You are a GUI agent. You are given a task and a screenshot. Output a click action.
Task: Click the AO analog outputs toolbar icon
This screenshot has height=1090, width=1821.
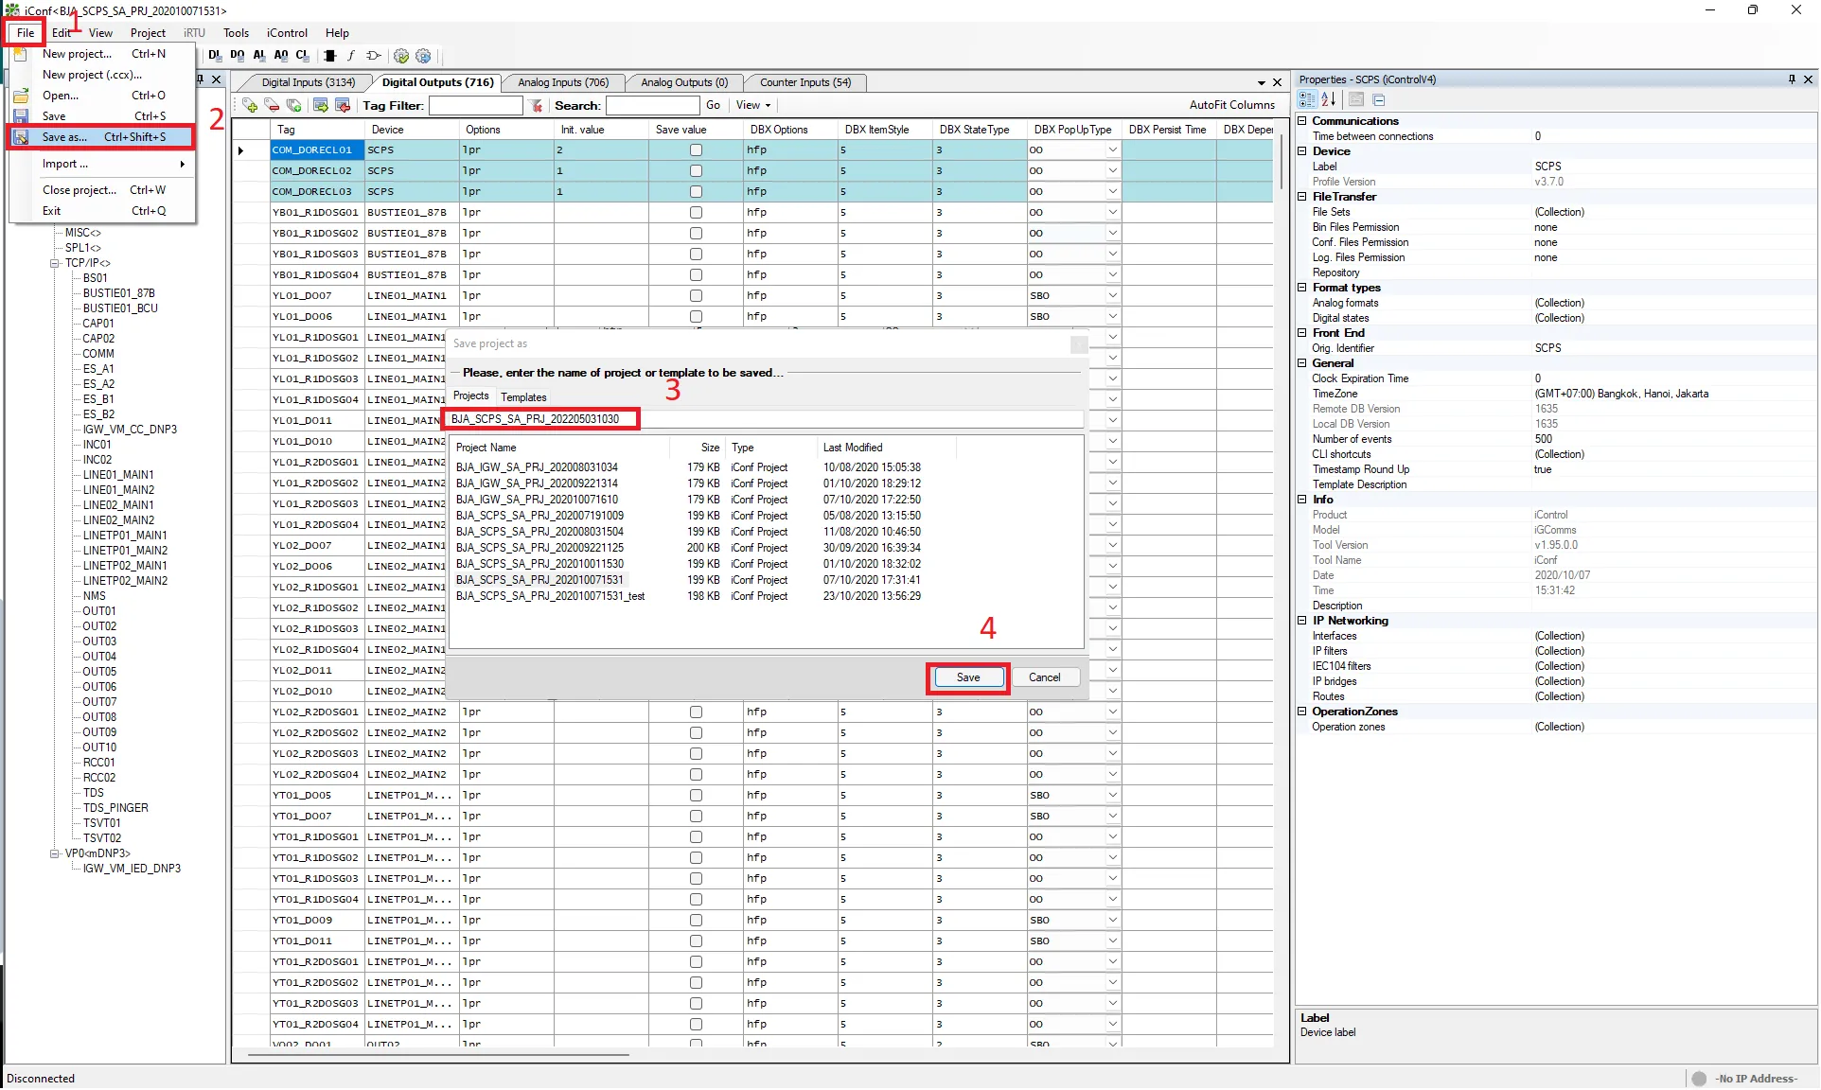point(281,55)
